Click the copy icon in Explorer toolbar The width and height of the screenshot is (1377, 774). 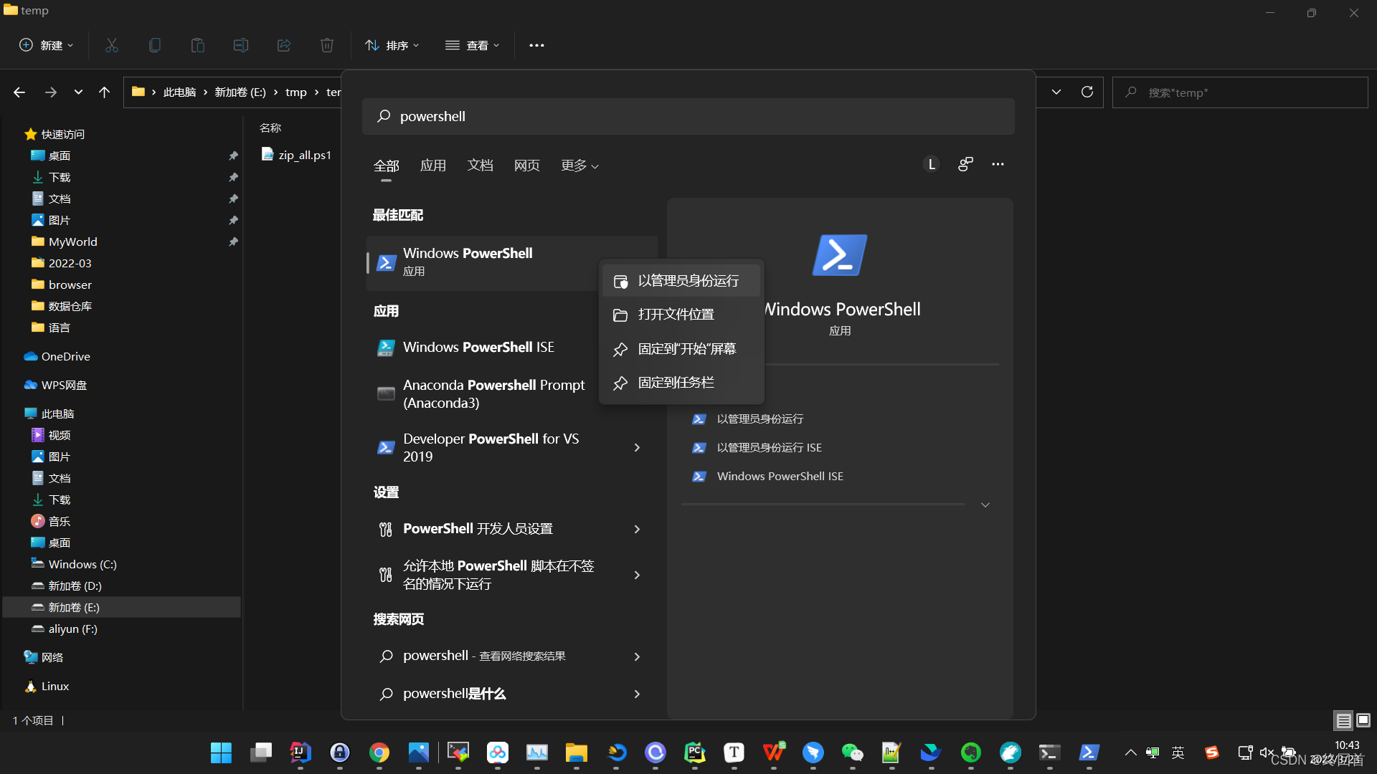(x=155, y=45)
